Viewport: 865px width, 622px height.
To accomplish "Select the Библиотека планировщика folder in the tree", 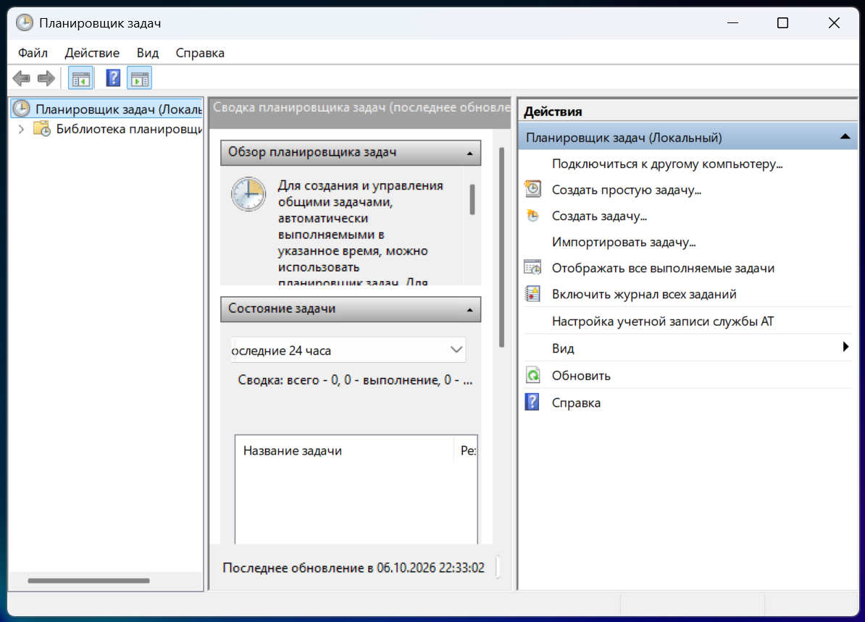I will tap(117, 129).
